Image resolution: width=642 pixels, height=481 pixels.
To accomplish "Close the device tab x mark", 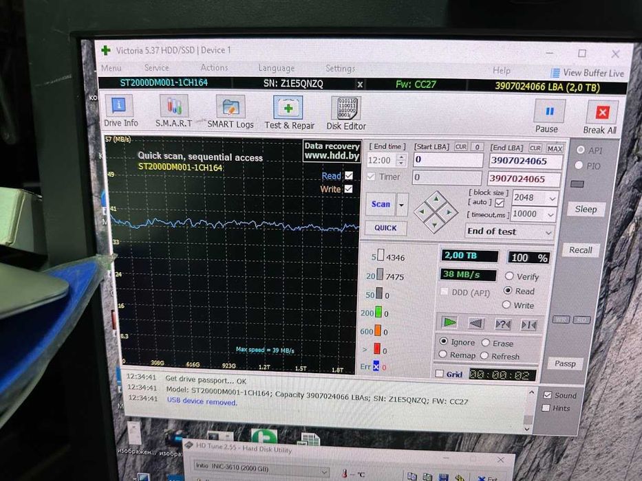I will point(360,85).
